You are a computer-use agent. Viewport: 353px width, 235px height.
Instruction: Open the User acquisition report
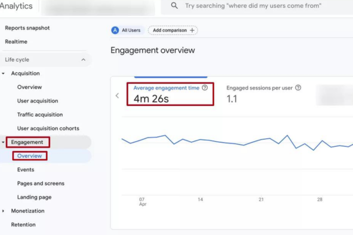pos(38,100)
